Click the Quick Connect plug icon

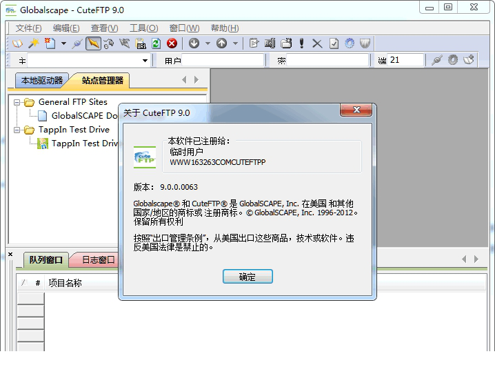437,60
